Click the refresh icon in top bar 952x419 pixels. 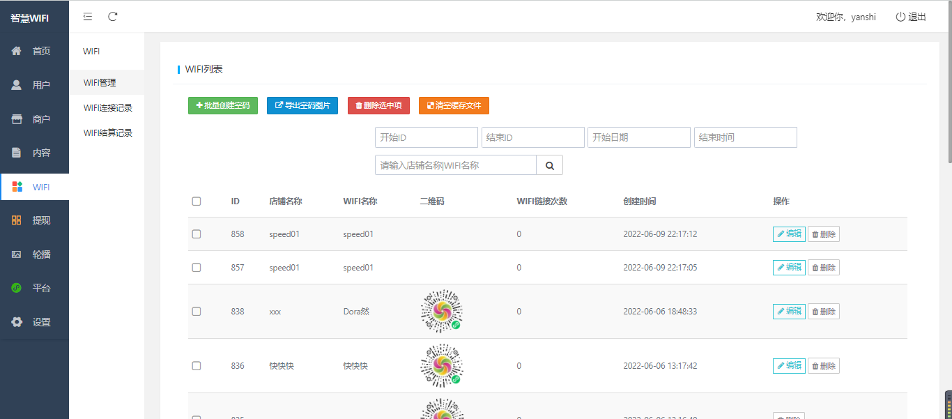click(x=113, y=17)
